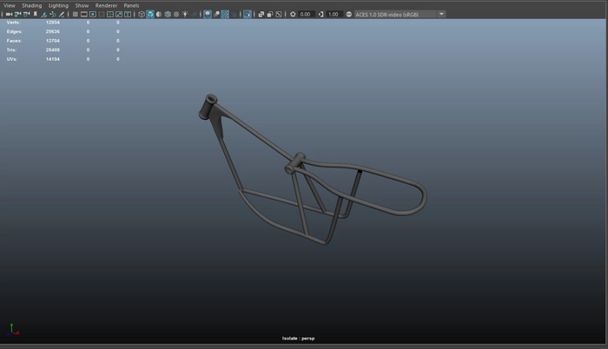The image size is (608, 349).
Task: Click the bookmark icon in panel toolbar
Action: click(x=36, y=15)
